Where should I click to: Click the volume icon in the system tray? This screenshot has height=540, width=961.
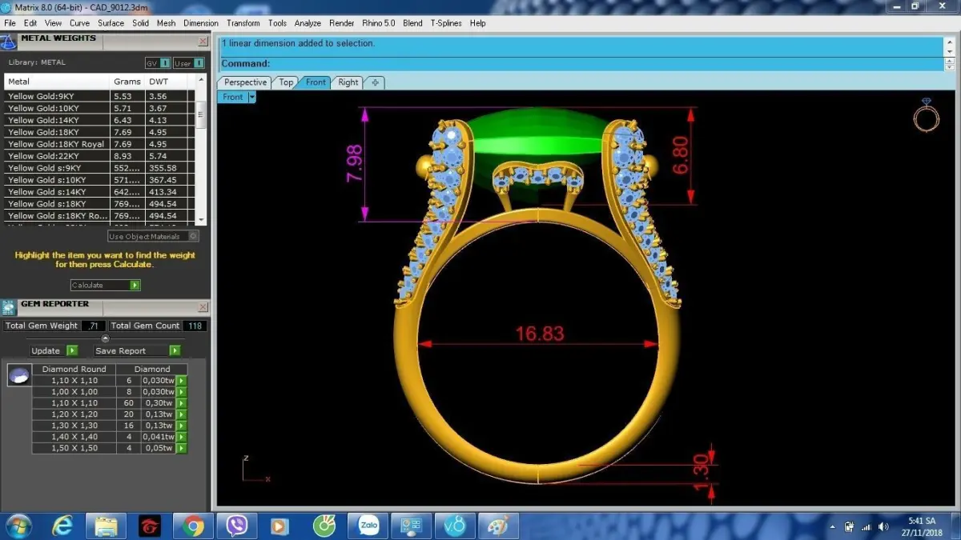(x=883, y=526)
